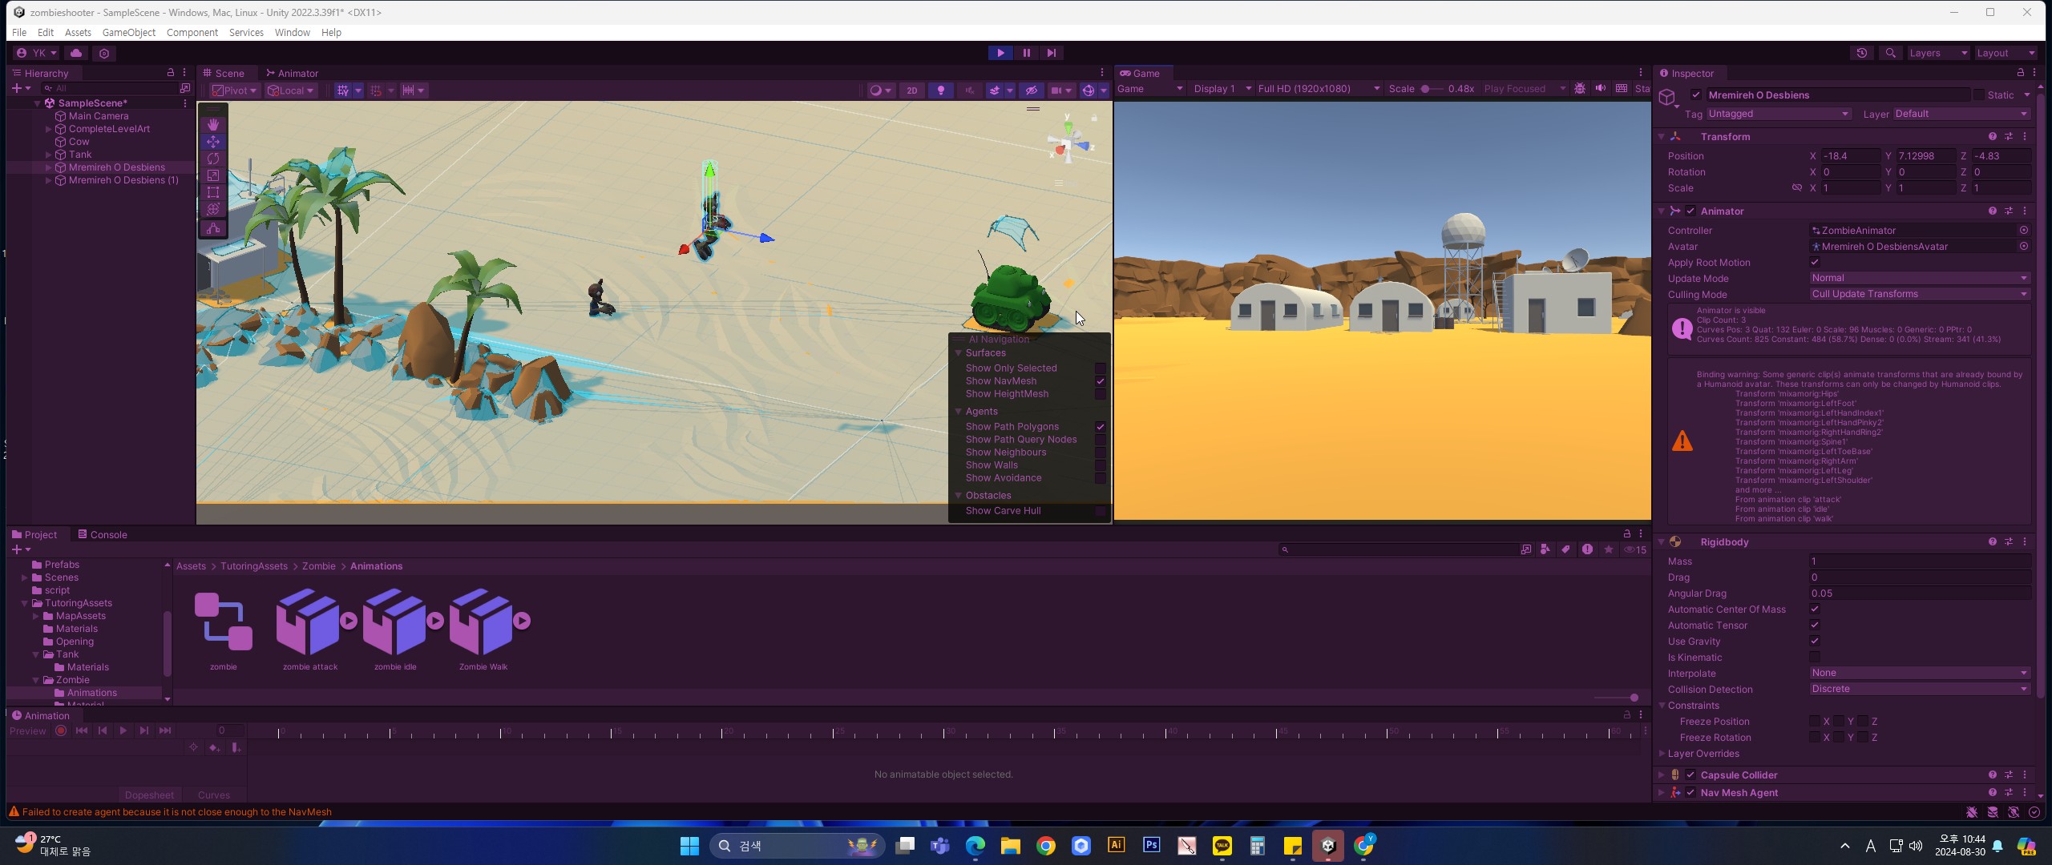Jump to the last keyframe in Animation
2052x865 pixels.
point(164,730)
